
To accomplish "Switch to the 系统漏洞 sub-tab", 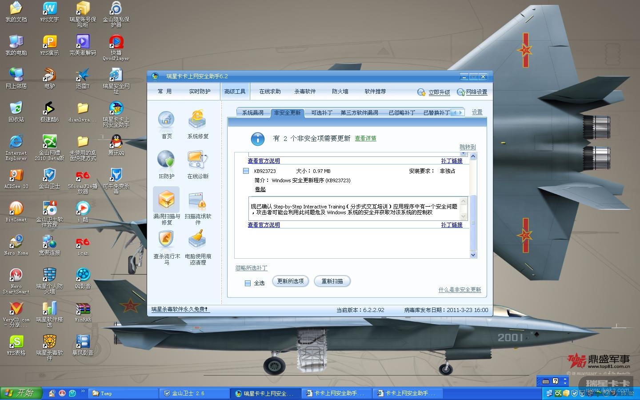I will 252,113.
